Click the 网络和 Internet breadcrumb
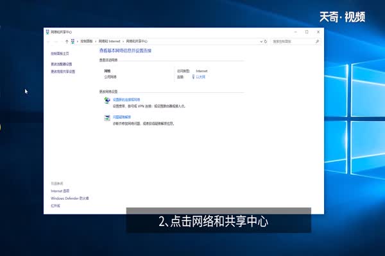 pos(110,41)
